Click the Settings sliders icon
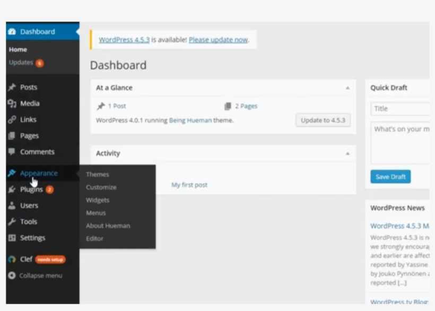435x311 pixels. coord(12,238)
